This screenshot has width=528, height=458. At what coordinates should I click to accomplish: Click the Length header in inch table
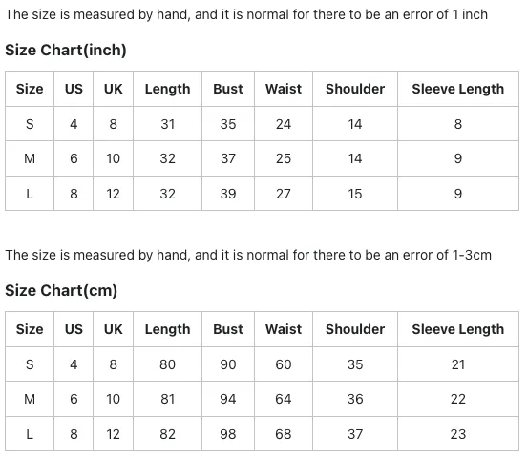click(x=167, y=89)
